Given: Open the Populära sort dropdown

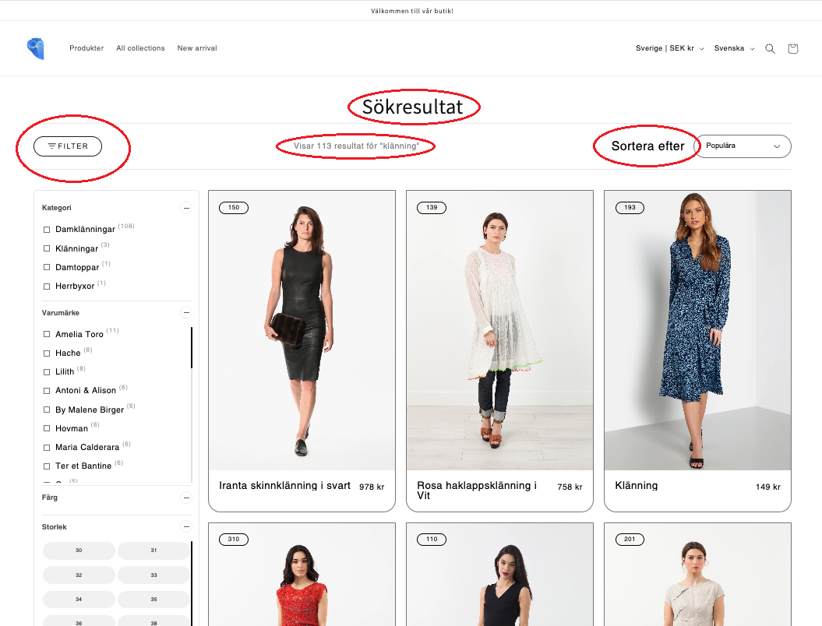Looking at the screenshot, I should click(x=743, y=146).
